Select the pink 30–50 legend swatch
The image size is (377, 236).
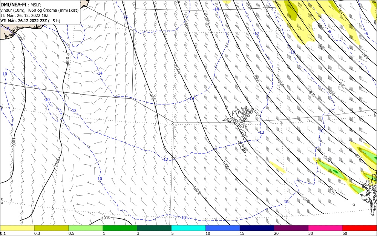click(x=325, y=228)
